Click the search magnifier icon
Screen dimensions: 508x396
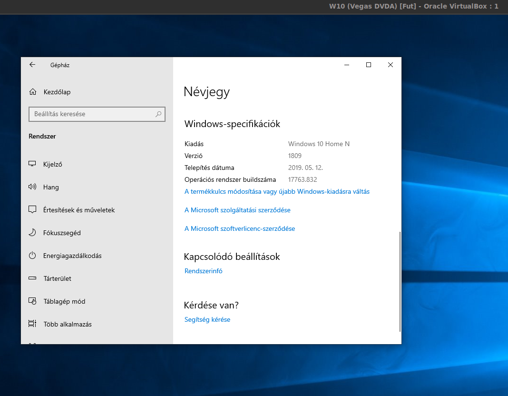pos(158,114)
